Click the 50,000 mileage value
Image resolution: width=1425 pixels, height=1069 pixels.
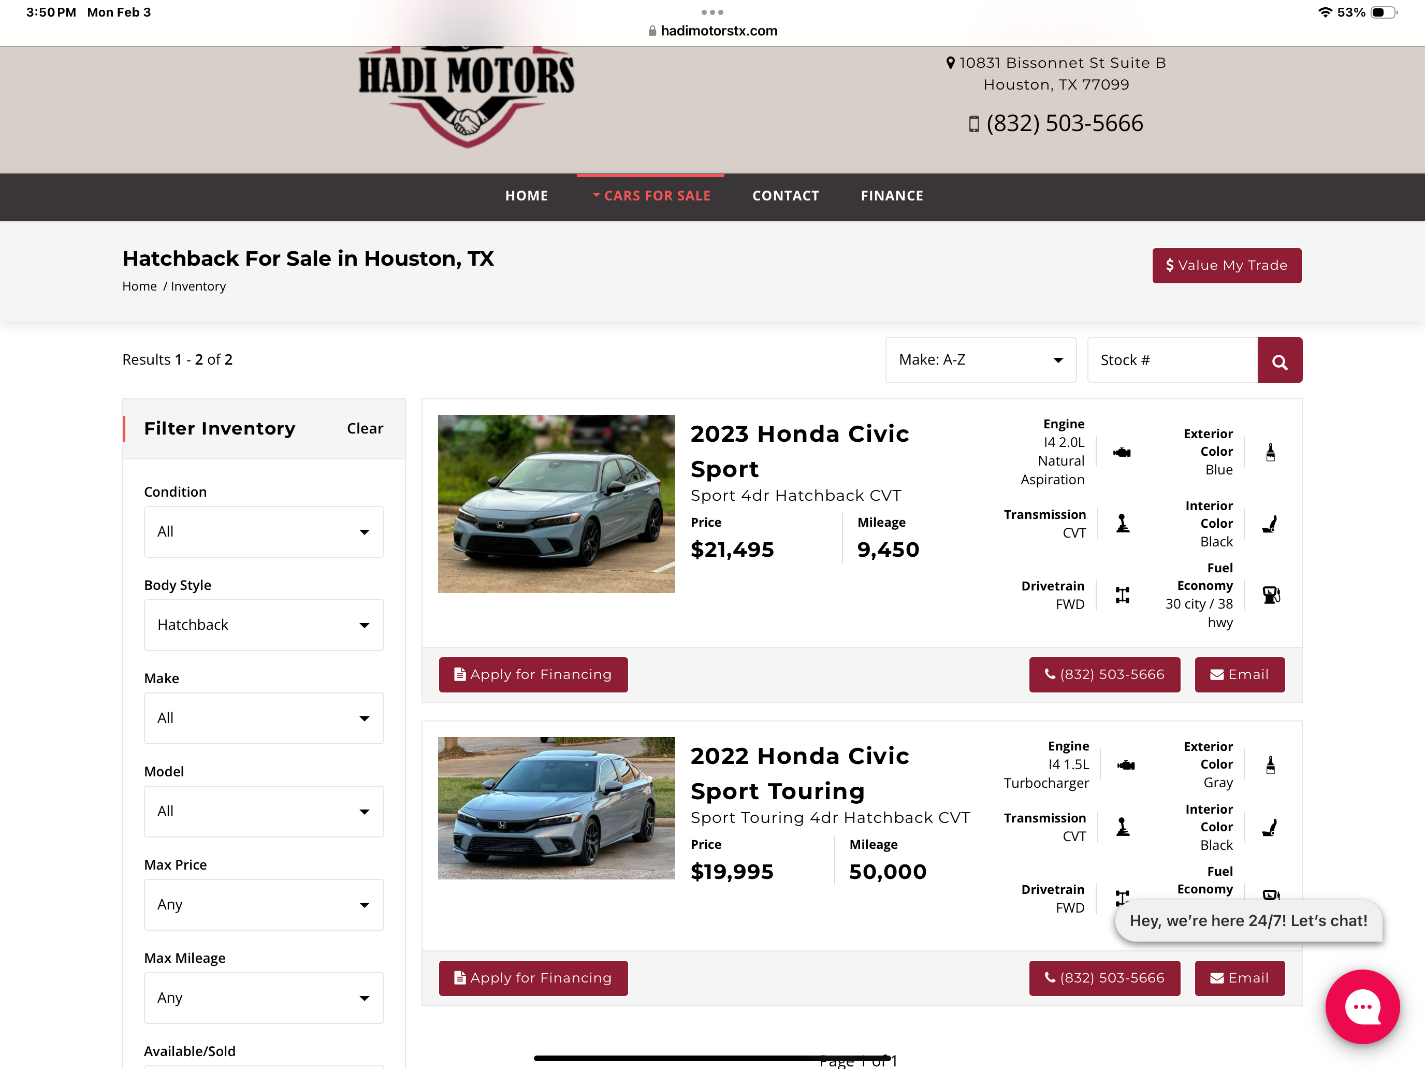(x=888, y=872)
